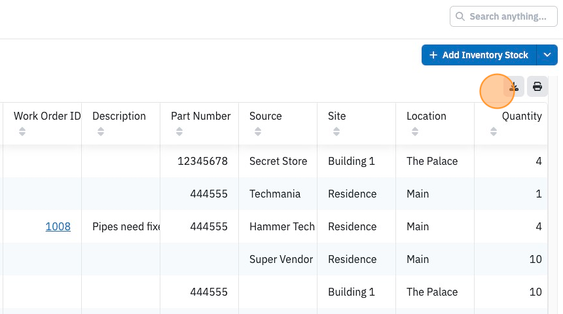Select Techmania source cell
563x314 pixels.
[278, 194]
